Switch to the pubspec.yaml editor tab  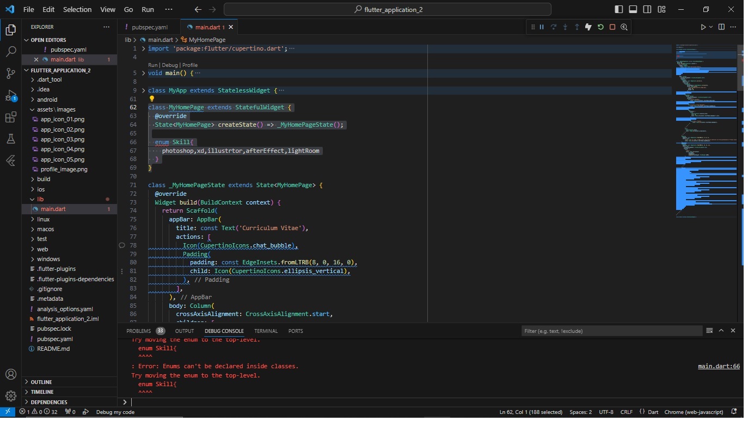coord(149,27)
